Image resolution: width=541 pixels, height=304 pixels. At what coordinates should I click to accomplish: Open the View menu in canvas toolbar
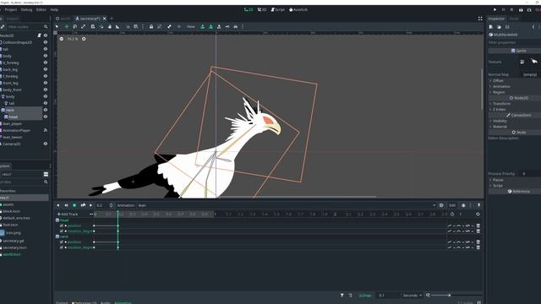pyautogui.click(x=191, y=26)
